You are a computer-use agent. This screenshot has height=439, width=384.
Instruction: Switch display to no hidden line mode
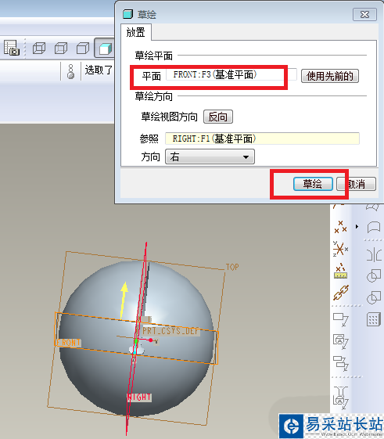pos(83,49)
